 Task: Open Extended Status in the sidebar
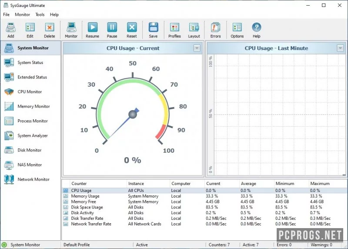point(30,77)
